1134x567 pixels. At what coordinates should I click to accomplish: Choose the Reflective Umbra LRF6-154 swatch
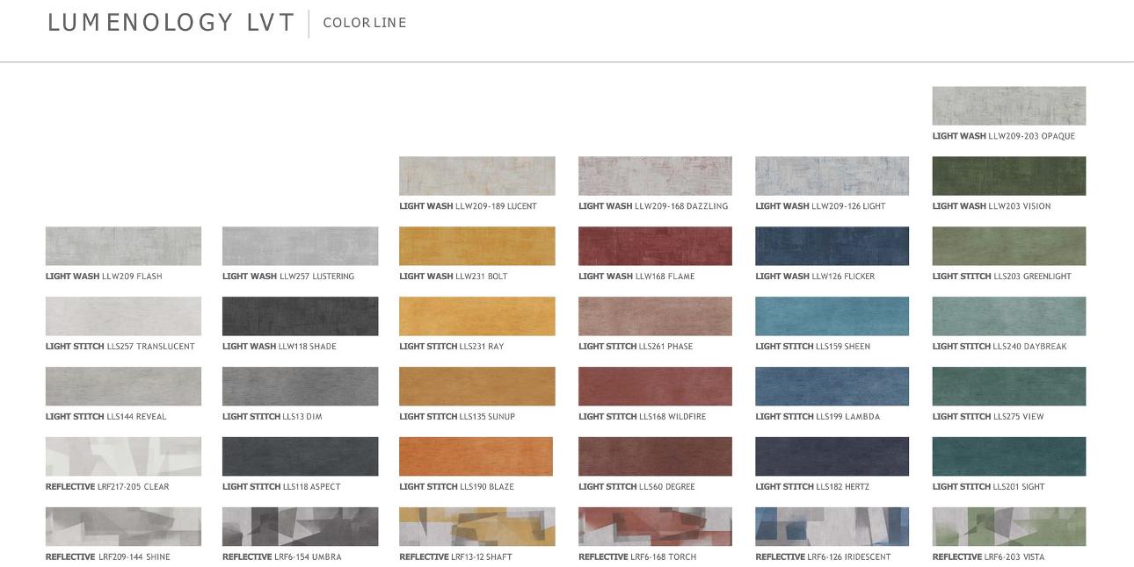[301, 527]
